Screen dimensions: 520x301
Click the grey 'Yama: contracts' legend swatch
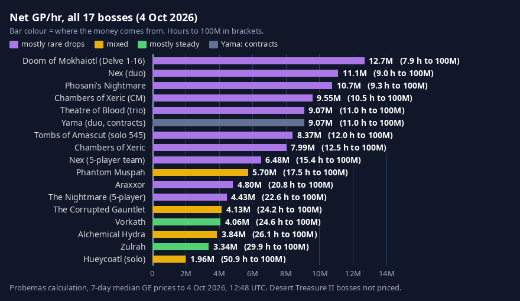point(213,44)
